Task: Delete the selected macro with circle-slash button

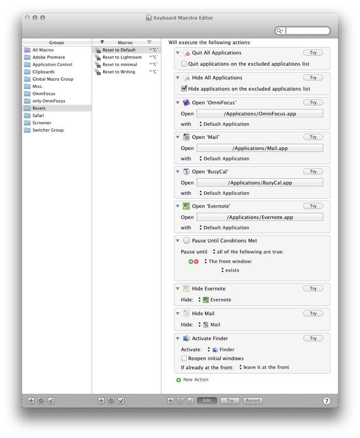Action: pos(111,401)
